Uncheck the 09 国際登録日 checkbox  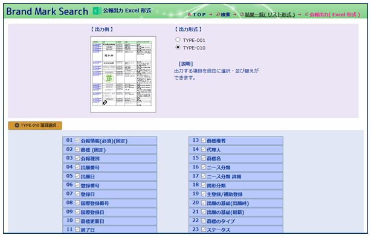(x=77, y=212)
